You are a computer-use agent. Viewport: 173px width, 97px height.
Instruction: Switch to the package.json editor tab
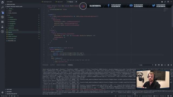point(48,2)
